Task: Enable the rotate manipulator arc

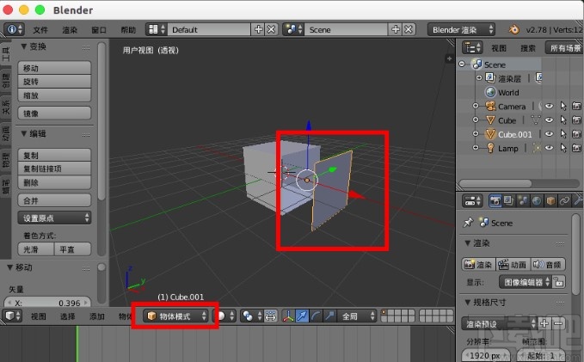Action: [x=316, y=316]
